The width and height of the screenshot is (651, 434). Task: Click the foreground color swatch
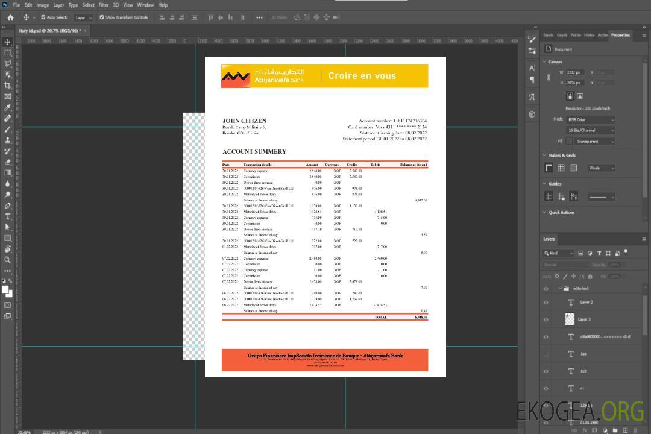[6, 290]
